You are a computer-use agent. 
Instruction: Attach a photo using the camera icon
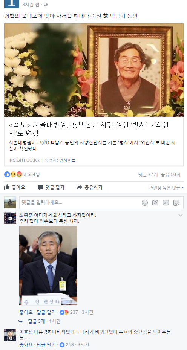click(x=155, y=203)
